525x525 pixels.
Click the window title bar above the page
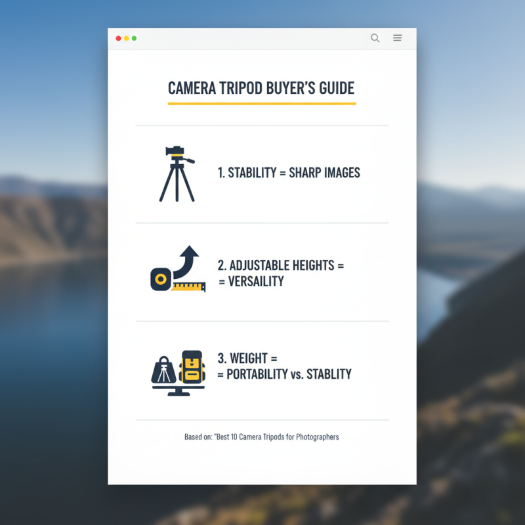(x=261, y=38)
